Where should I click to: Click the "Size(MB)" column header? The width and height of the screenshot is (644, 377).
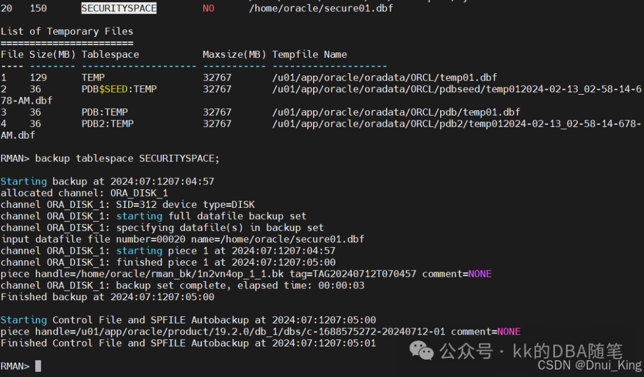point(52,54)
